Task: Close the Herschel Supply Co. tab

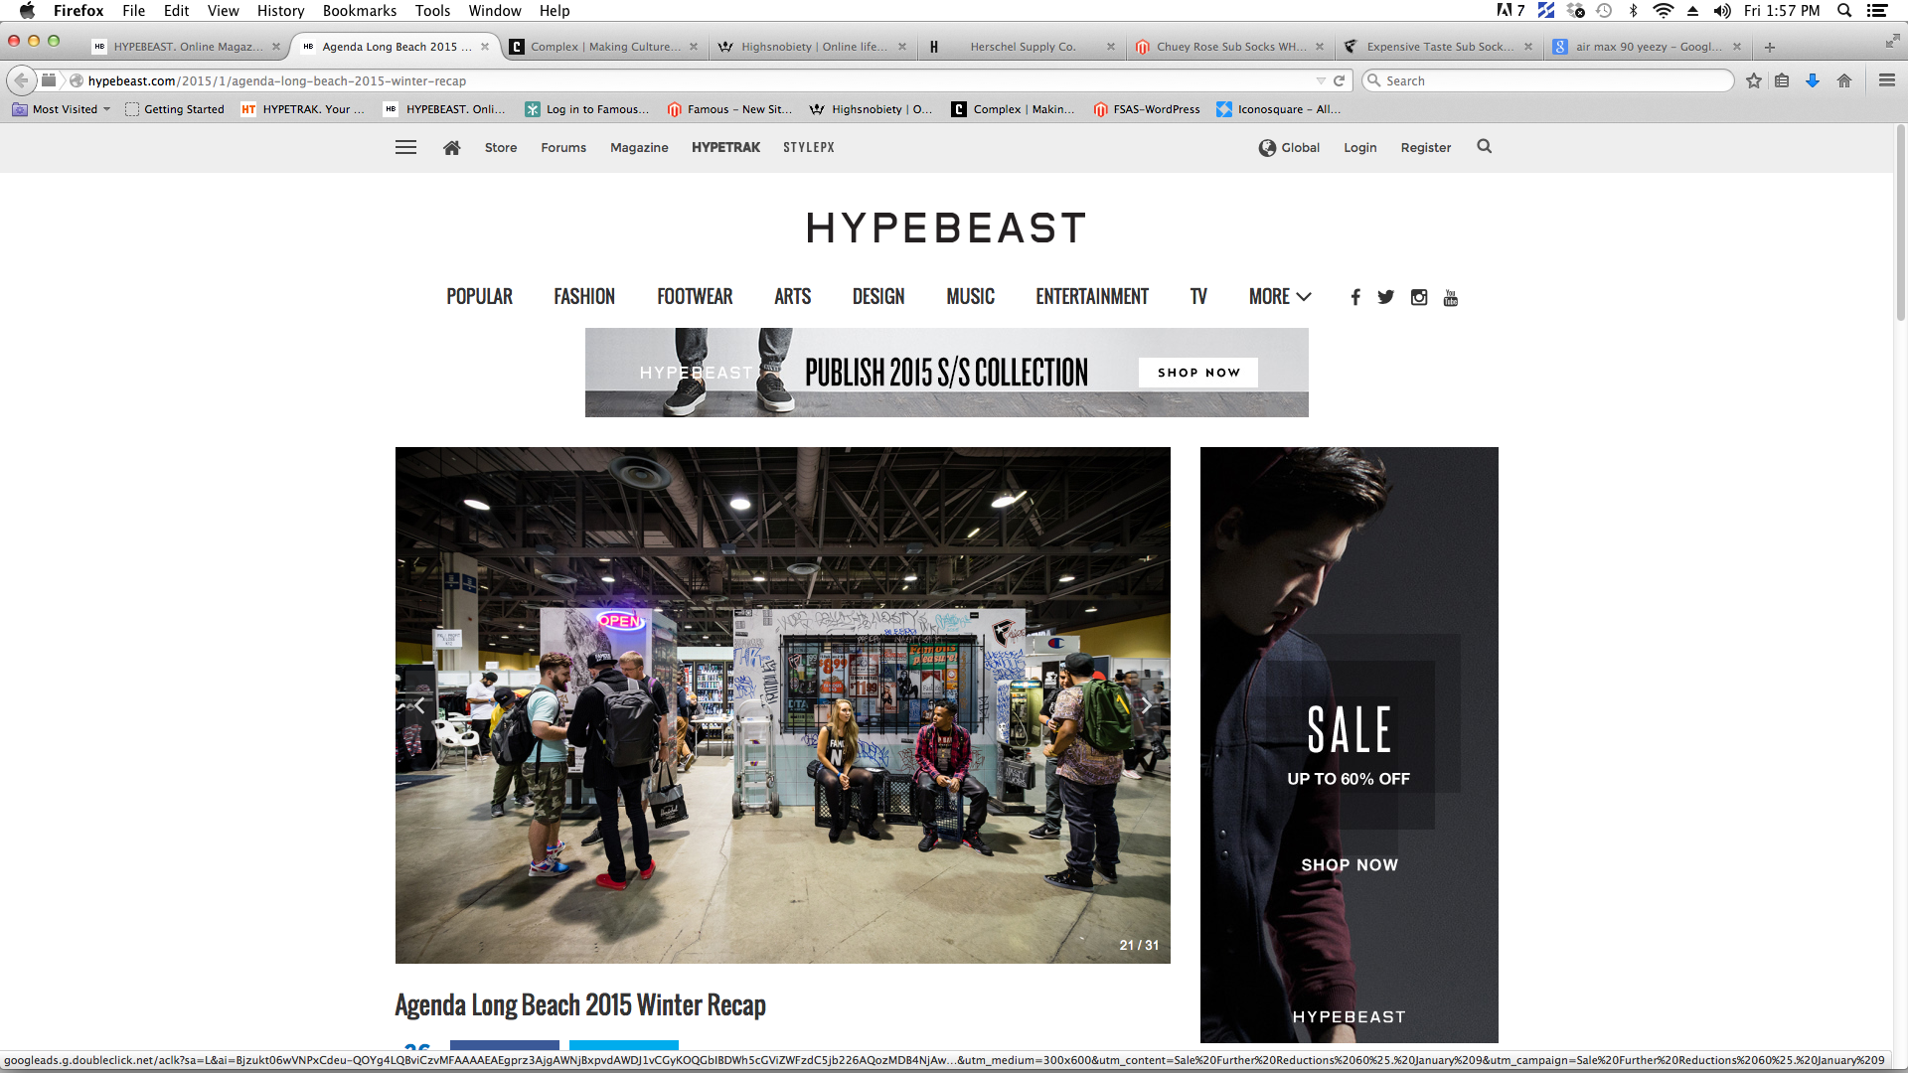Action: pos(1111,47)
